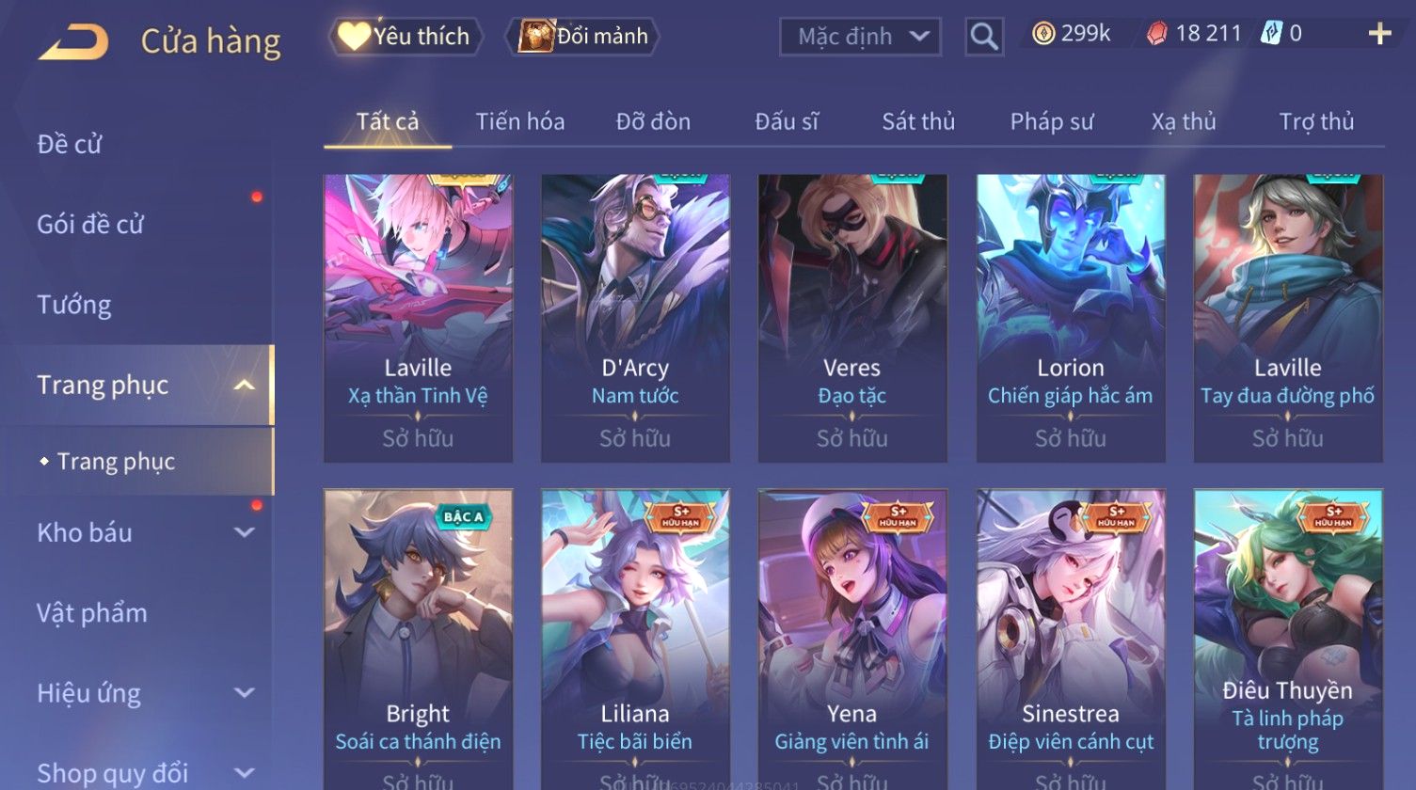The width and height of the screenshot is (1416, 790).
Task: Click the golden back arrow icon
Action: pyautogui.click(x=73, y=42)
